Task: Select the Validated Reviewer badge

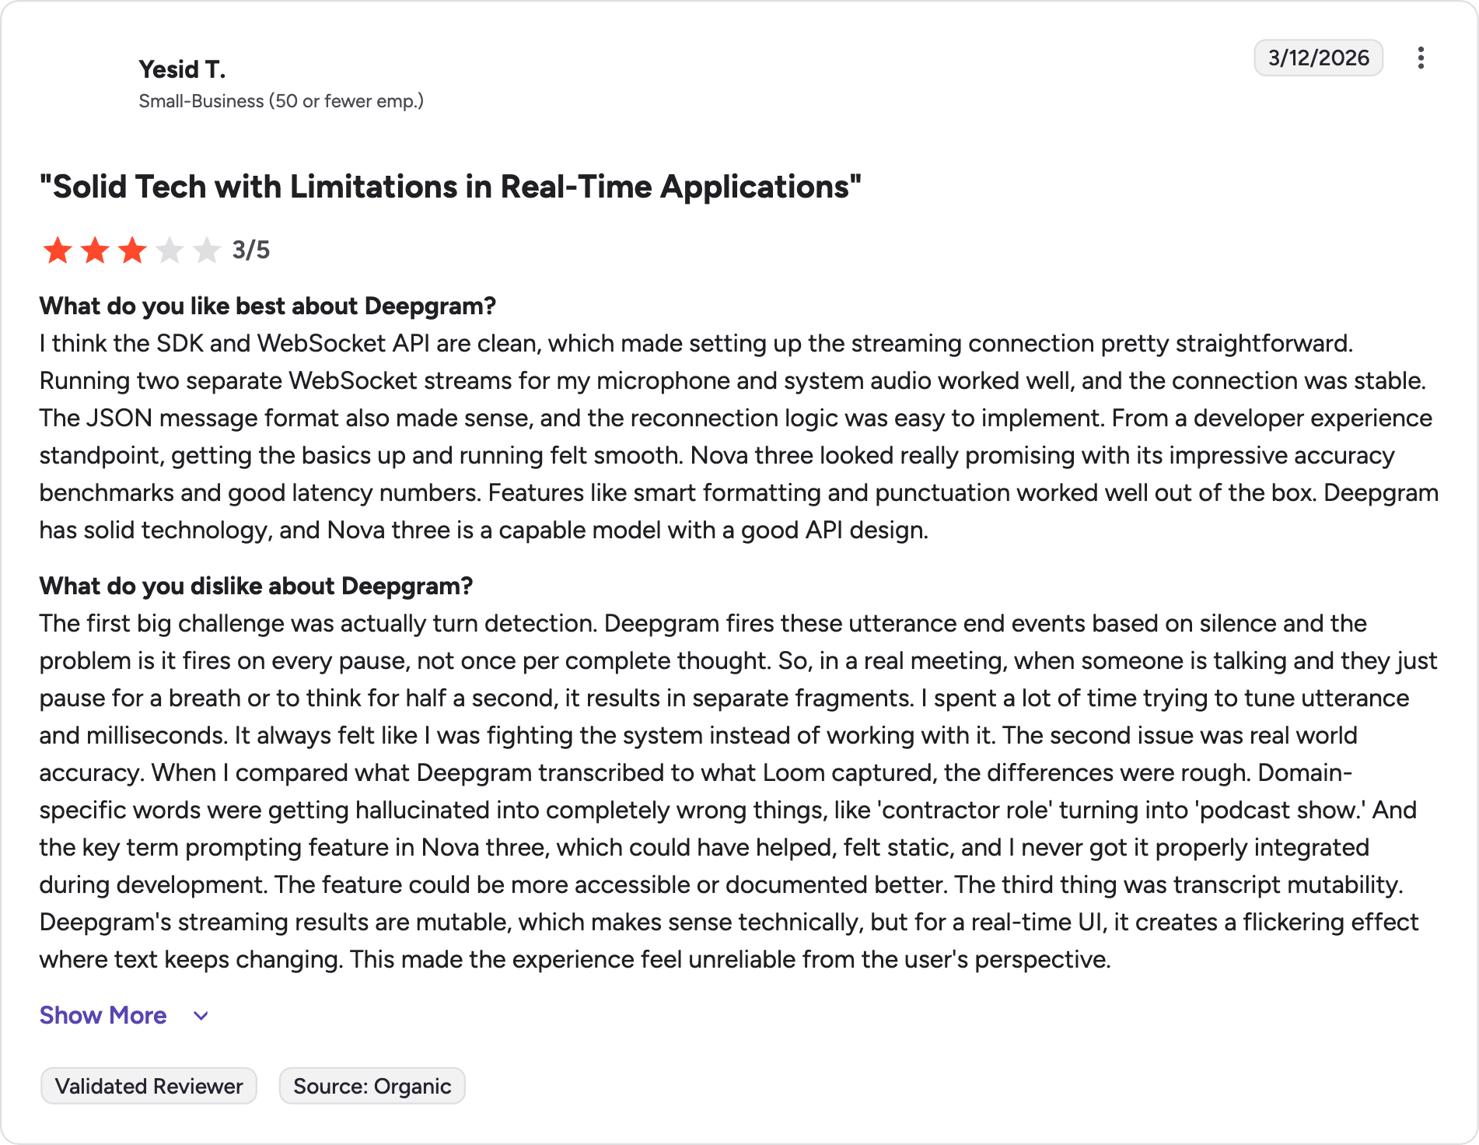Action: 149,1086
